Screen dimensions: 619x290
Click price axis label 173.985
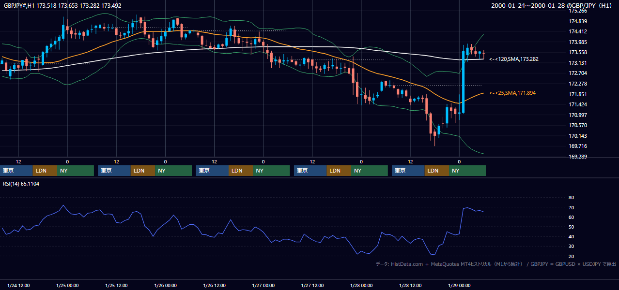pyautogui.click(x=577, y=42)
